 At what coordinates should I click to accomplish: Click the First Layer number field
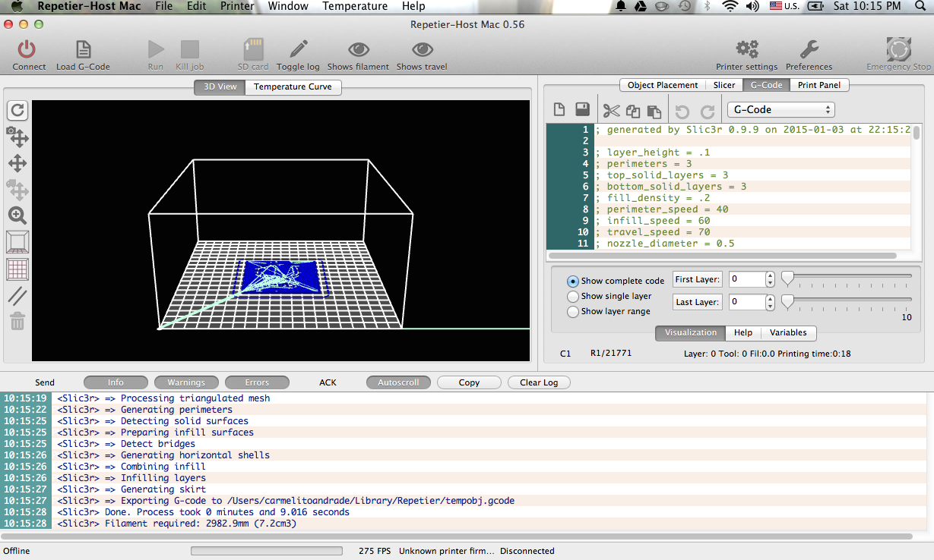click(746, 279)
